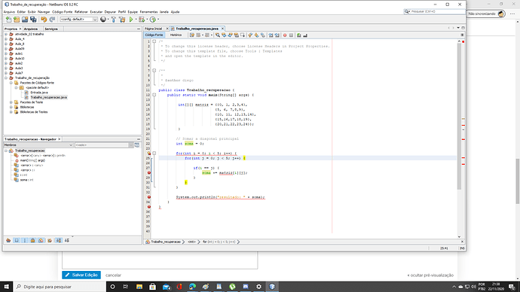520x292 pixels.
Task: Open the Refatorar menu
Action: pos(81,12)
